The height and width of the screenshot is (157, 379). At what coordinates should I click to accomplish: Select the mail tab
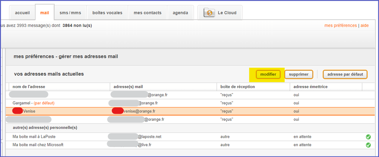(x=44, y=13)
